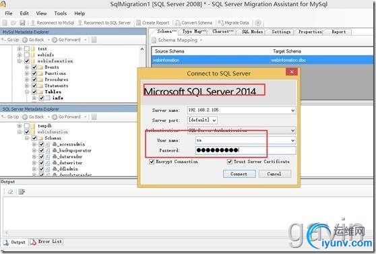This screenshot has height=254, width=376.
Task: Switch to the Report tab
Action: click(338, 32)
